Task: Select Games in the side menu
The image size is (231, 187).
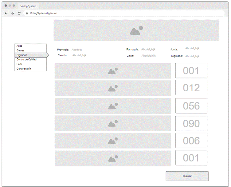Action: [x=21, y=50]
